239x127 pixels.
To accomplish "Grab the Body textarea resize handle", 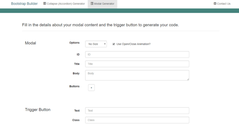I will click(188, 79).
